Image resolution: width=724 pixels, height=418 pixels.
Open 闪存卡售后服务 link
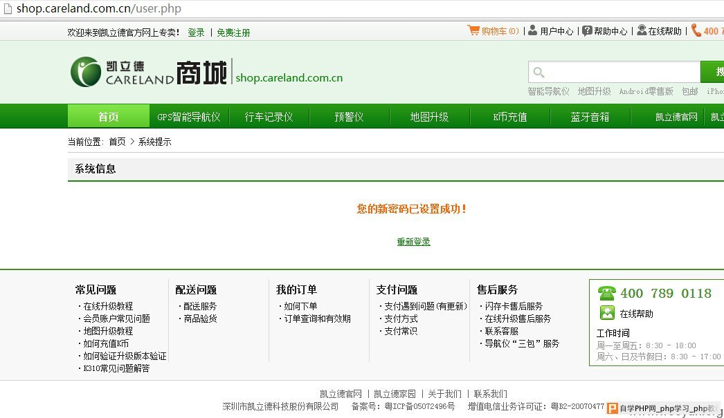[x=514, y=306]
